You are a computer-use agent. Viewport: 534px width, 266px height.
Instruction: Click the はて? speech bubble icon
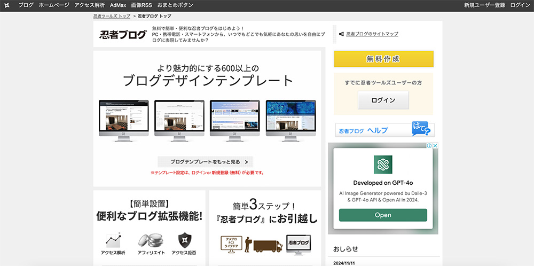pos(421,129)
